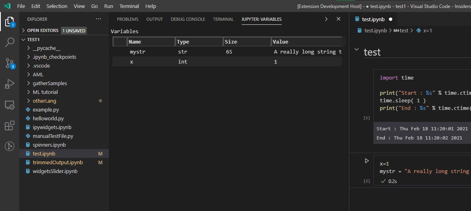This screenshot has width=471, height=211.
Task: Open the Source Control view icon
Action: point(10,63)
